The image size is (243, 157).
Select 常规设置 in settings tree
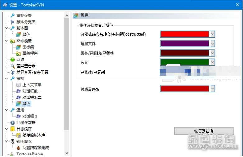[24, 16]
